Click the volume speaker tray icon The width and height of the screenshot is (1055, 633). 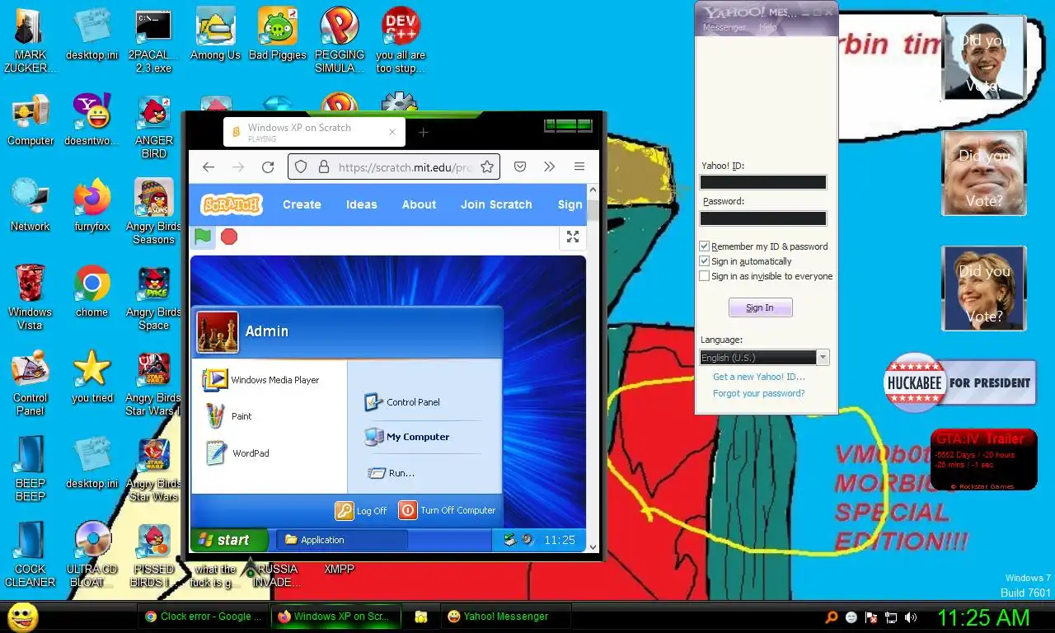pyautogui.click(x=911, y=617)
